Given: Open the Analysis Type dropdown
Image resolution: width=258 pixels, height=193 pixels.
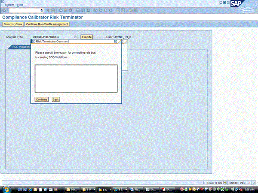Looking at the screenshot, I should (x=76, y=37).
